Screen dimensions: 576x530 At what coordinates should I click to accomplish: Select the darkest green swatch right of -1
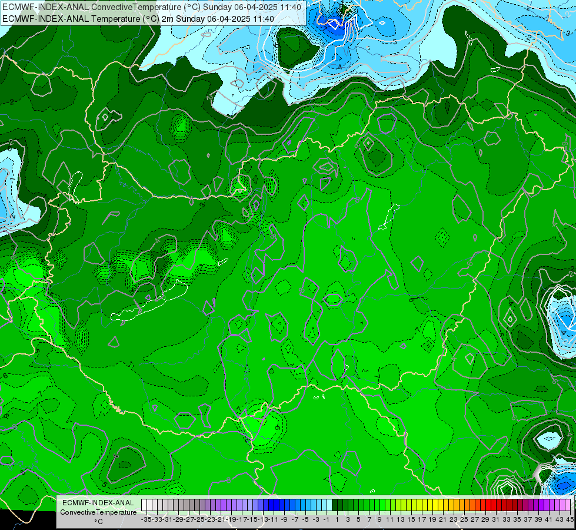click(335, 505)
